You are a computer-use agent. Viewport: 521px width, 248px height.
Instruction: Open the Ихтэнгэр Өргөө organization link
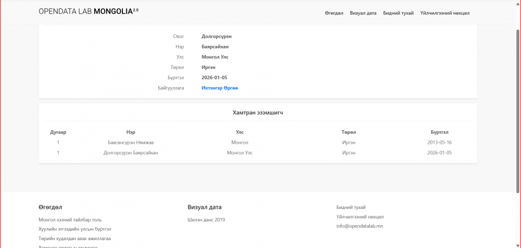click(219, 88)
